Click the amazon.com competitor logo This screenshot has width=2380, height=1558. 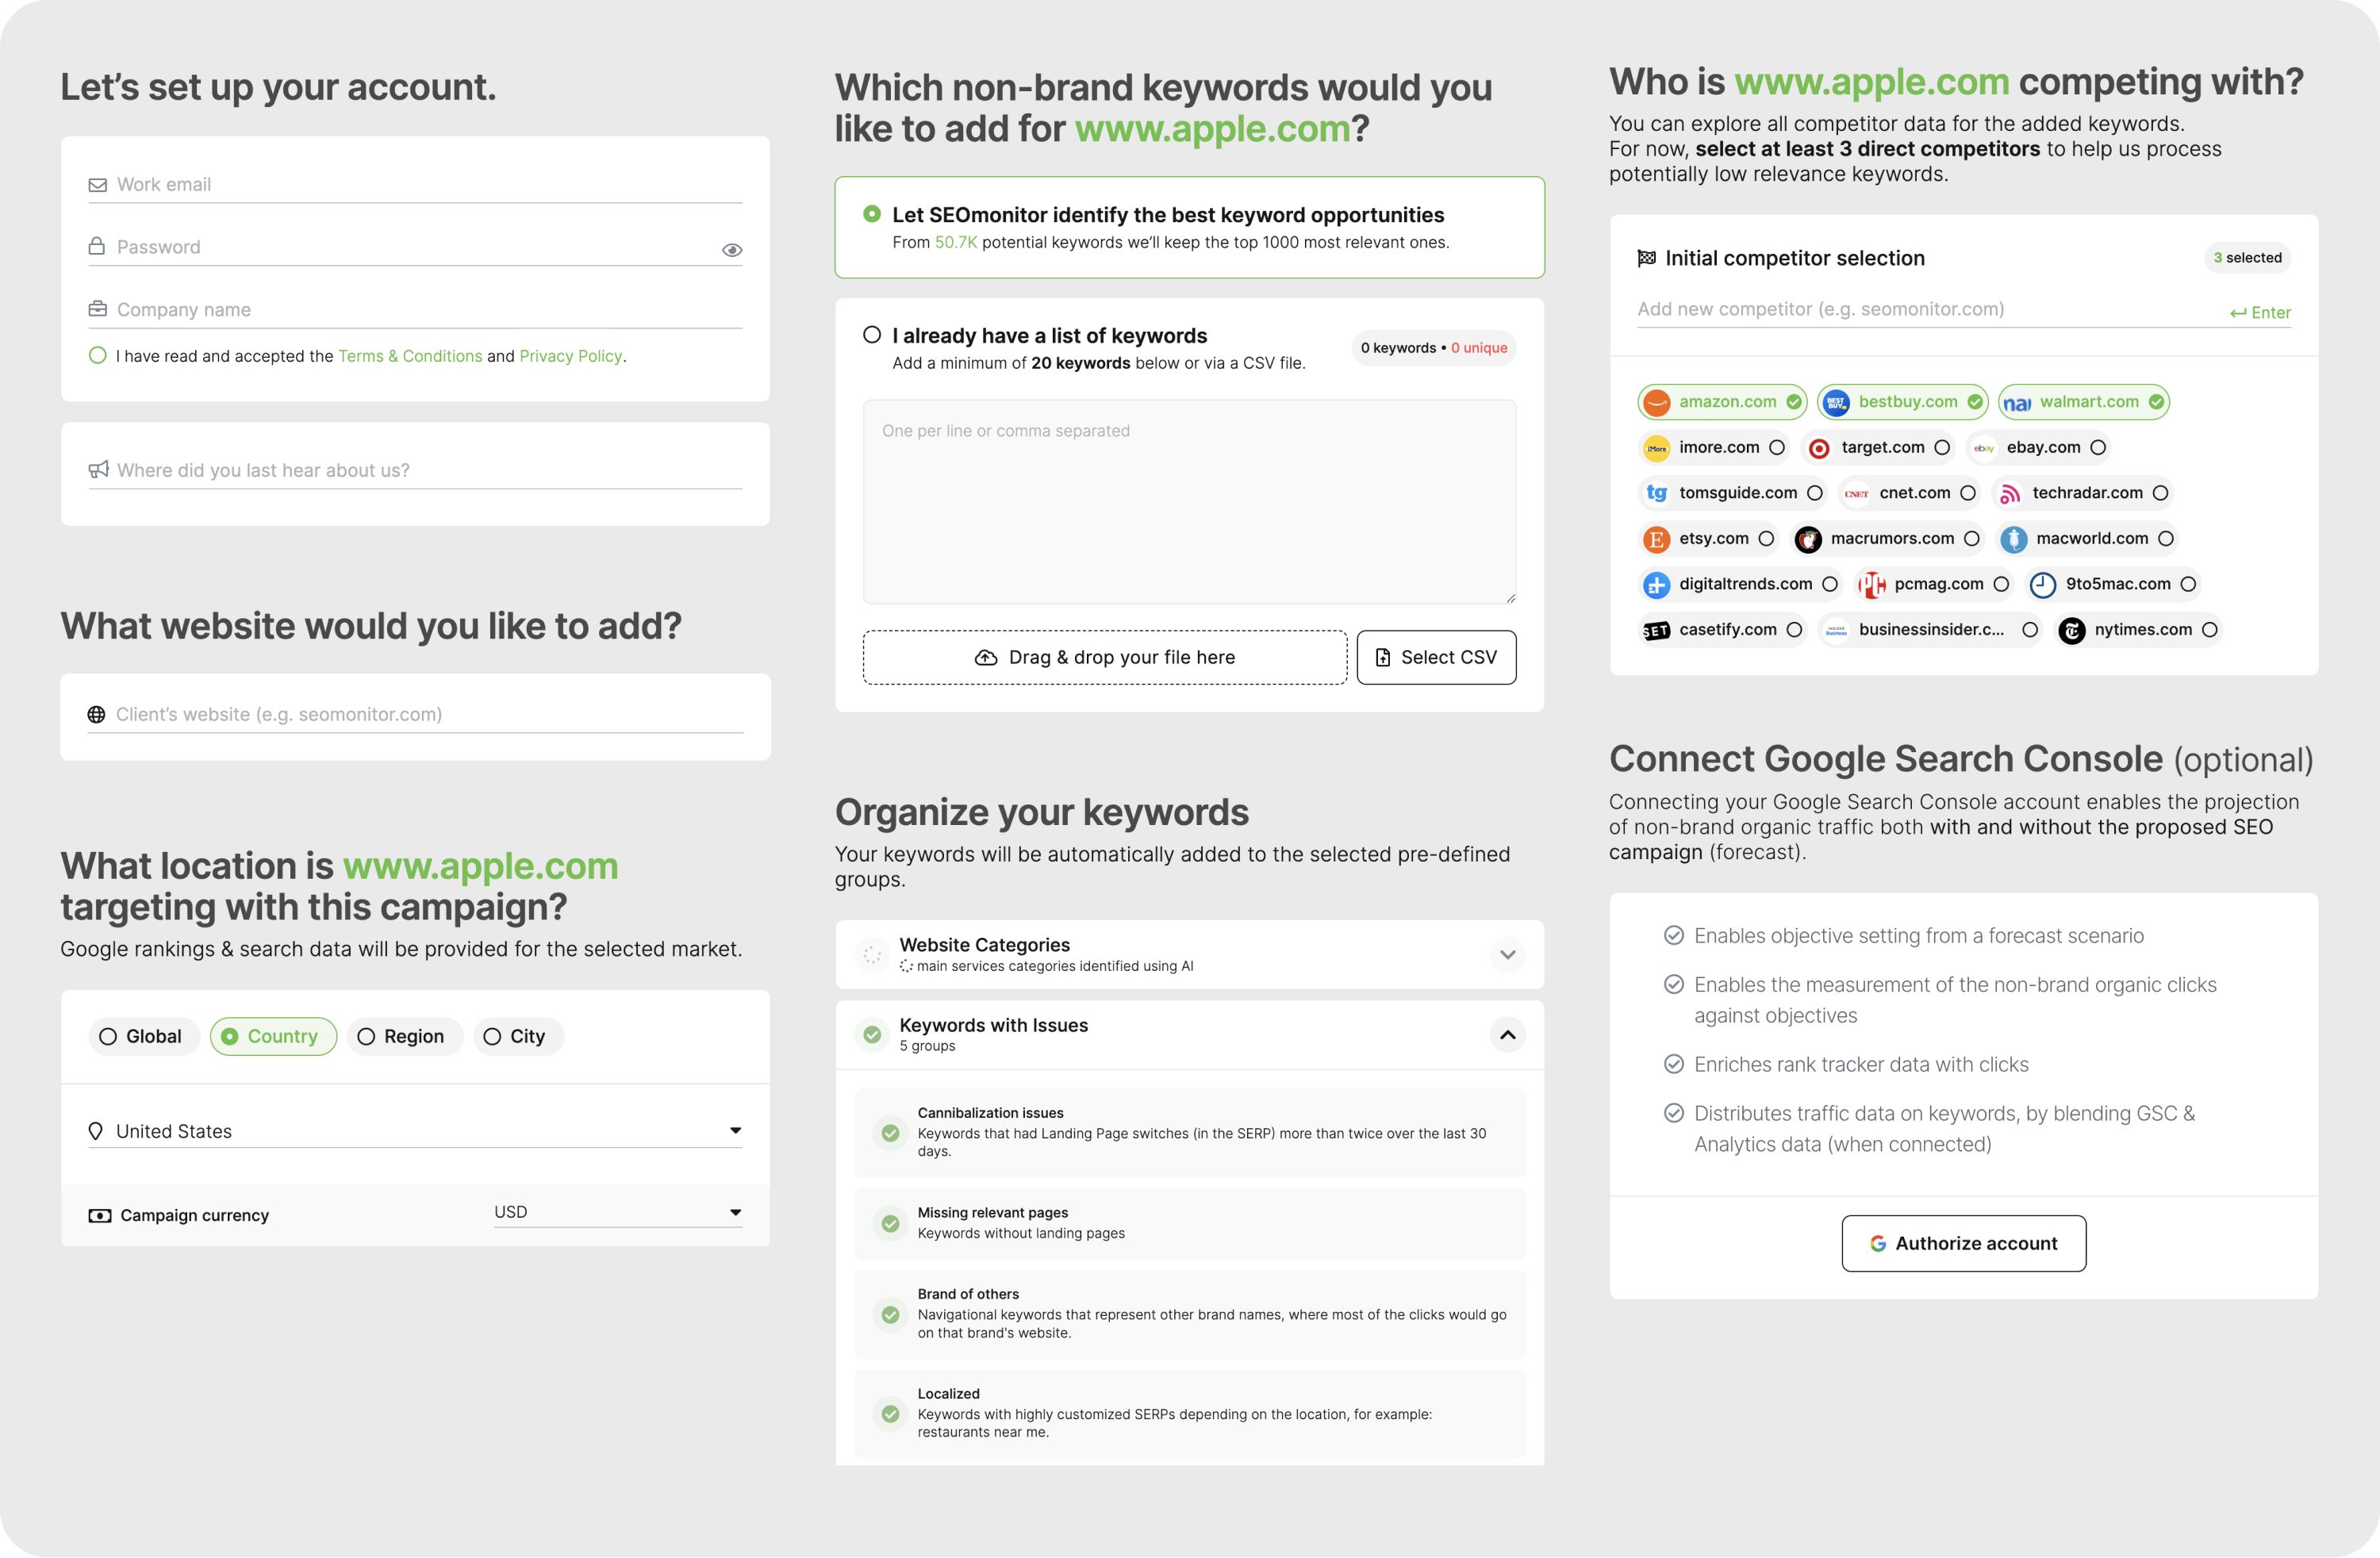(x=1657, y=402)
